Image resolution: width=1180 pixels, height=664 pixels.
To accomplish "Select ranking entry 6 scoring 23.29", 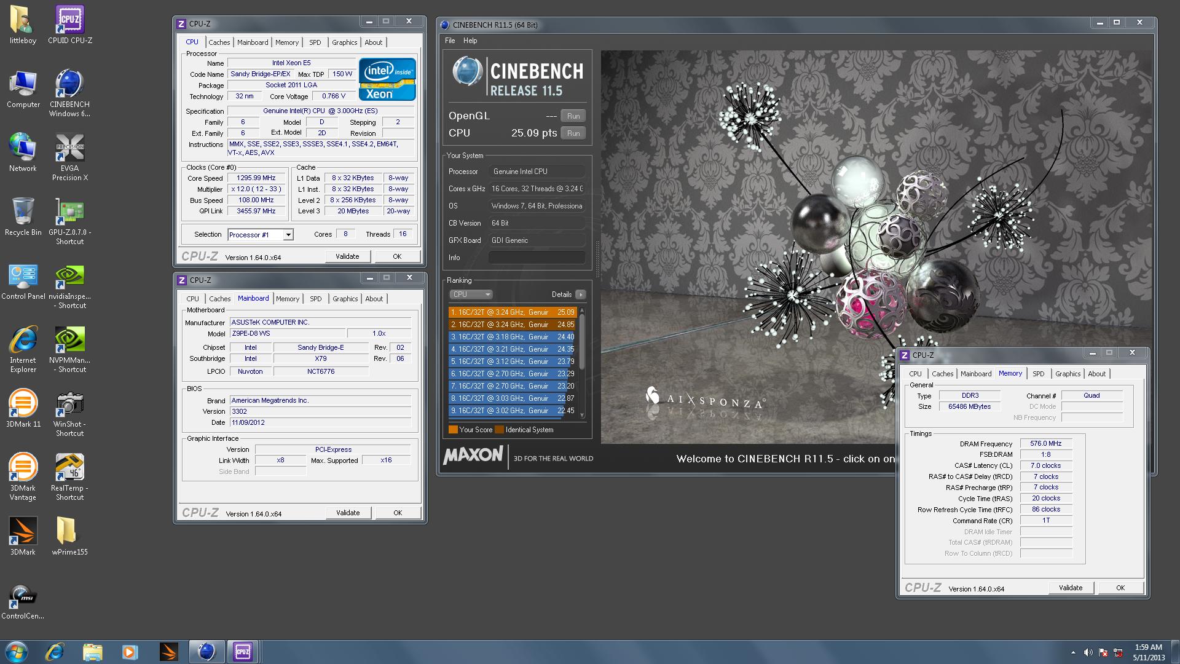I will 513,374.
